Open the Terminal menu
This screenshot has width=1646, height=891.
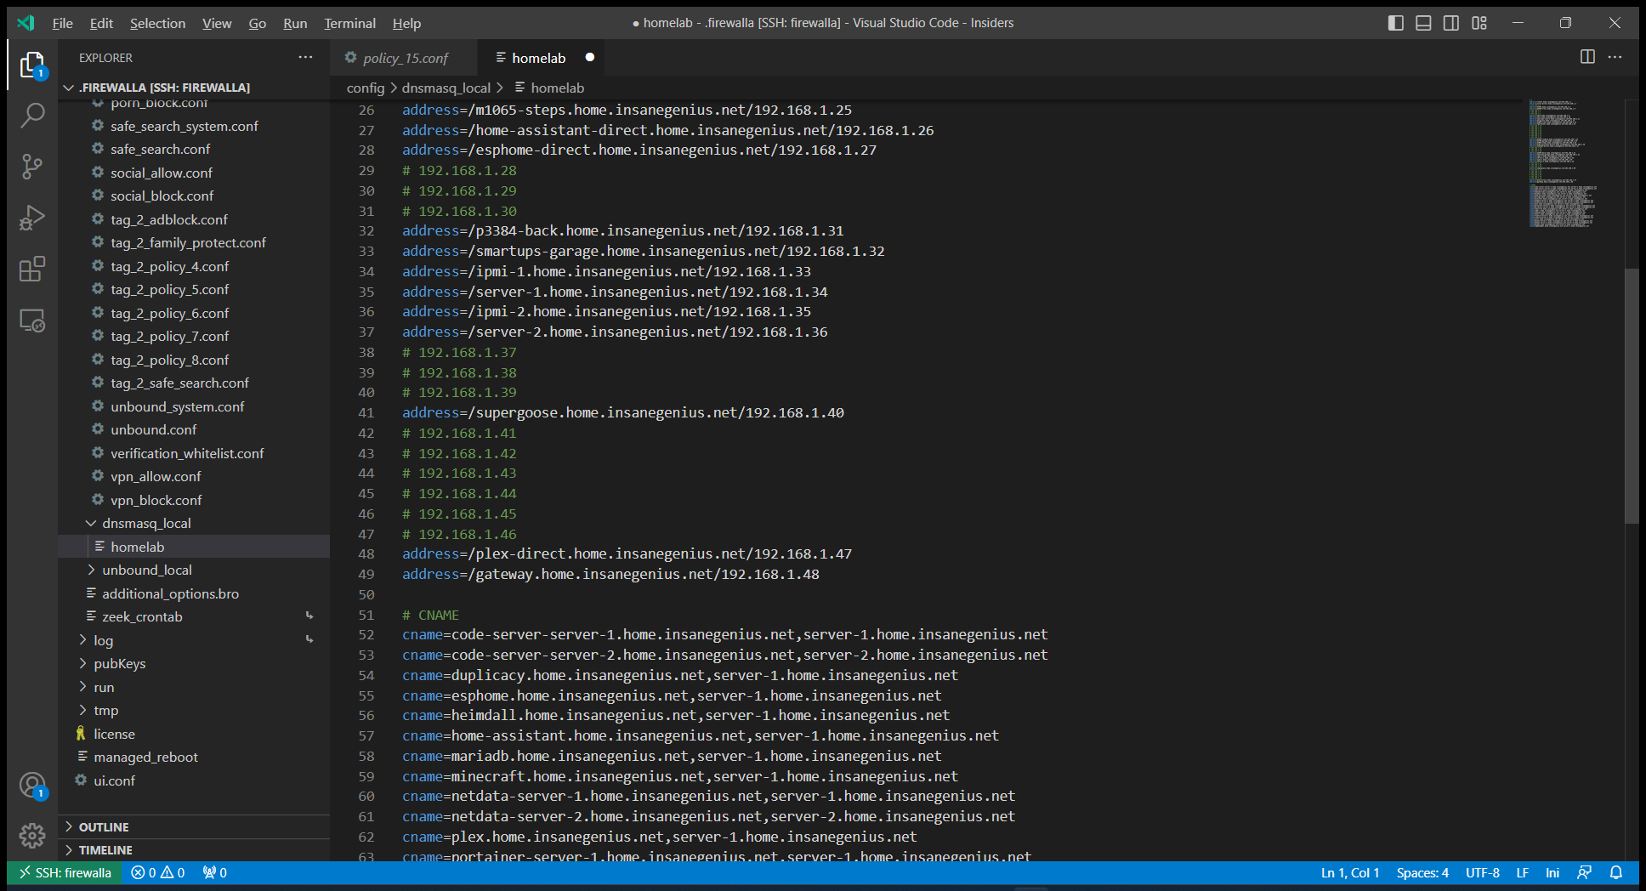tap(349, 23)
